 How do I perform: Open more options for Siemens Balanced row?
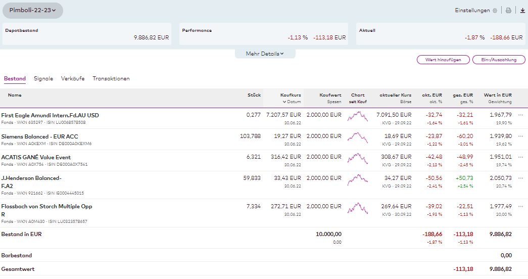click(x=520, y=136)
